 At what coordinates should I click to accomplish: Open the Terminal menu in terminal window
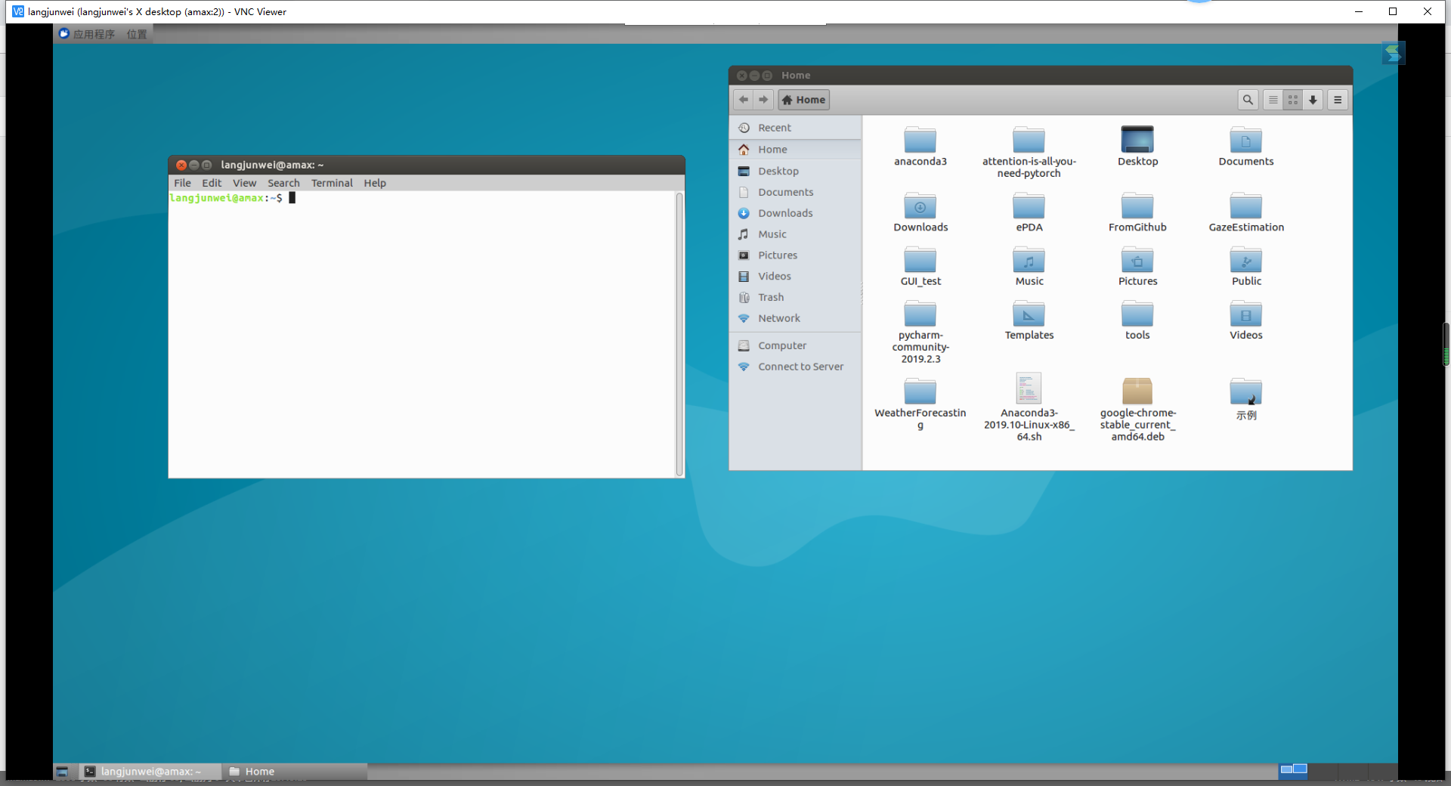[332, 182]
